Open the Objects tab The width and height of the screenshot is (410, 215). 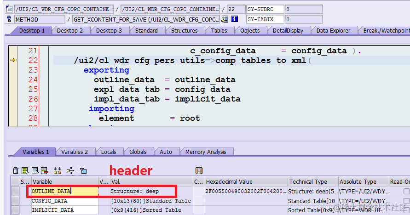tap(250, 30)
